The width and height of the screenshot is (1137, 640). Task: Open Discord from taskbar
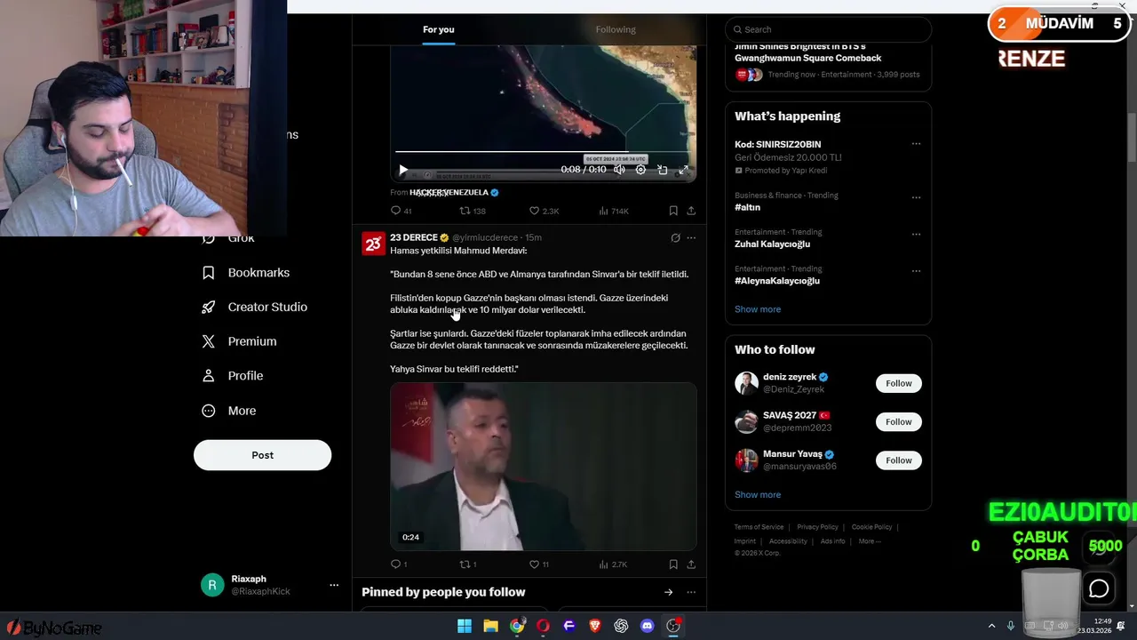tap(647, 626)
